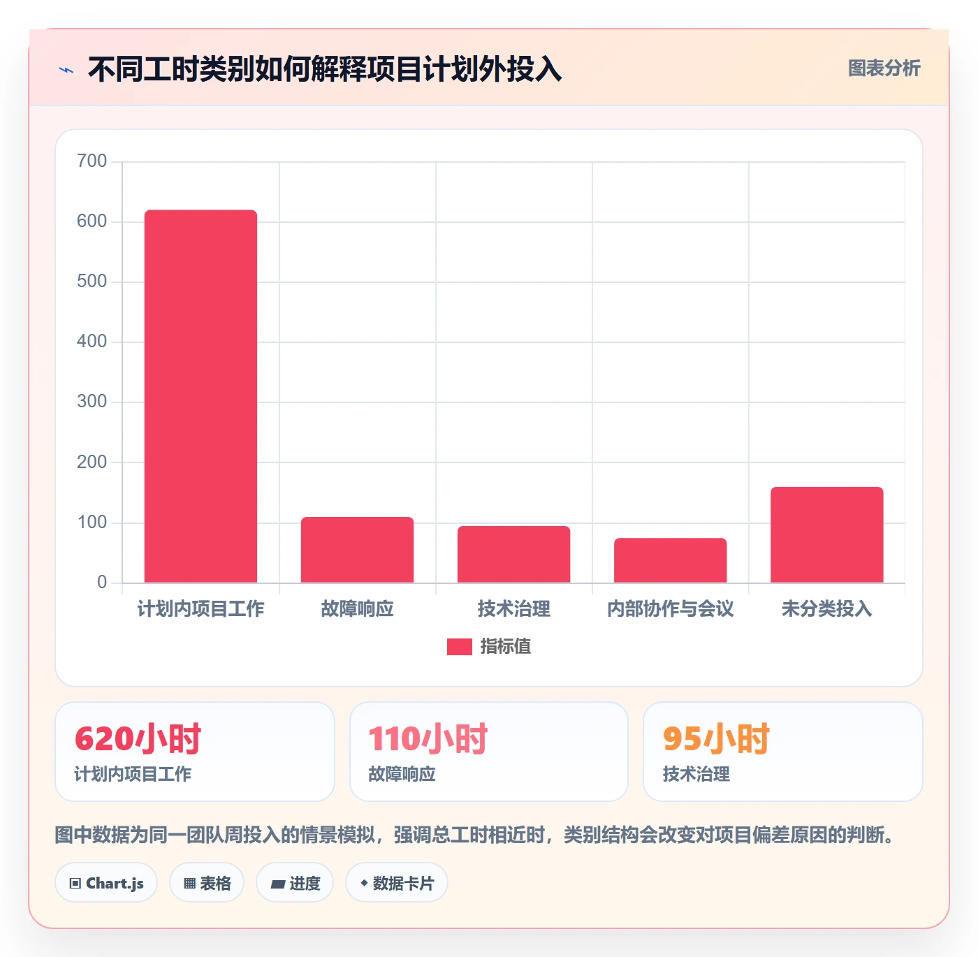
Task: Click the chart title 不同工时类别如何解释项目计划外投入
Action: click(325, 69)
